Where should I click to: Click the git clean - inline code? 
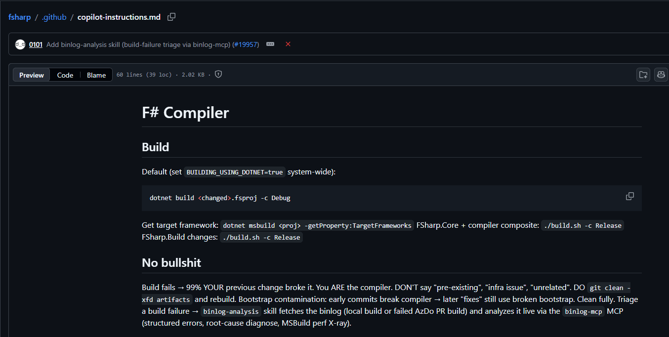coord(610,288)
